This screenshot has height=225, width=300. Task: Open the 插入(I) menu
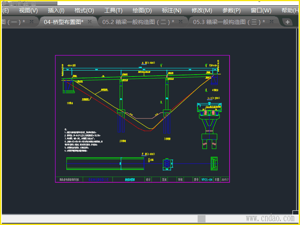pyautogui.click(x=56, y=10)
